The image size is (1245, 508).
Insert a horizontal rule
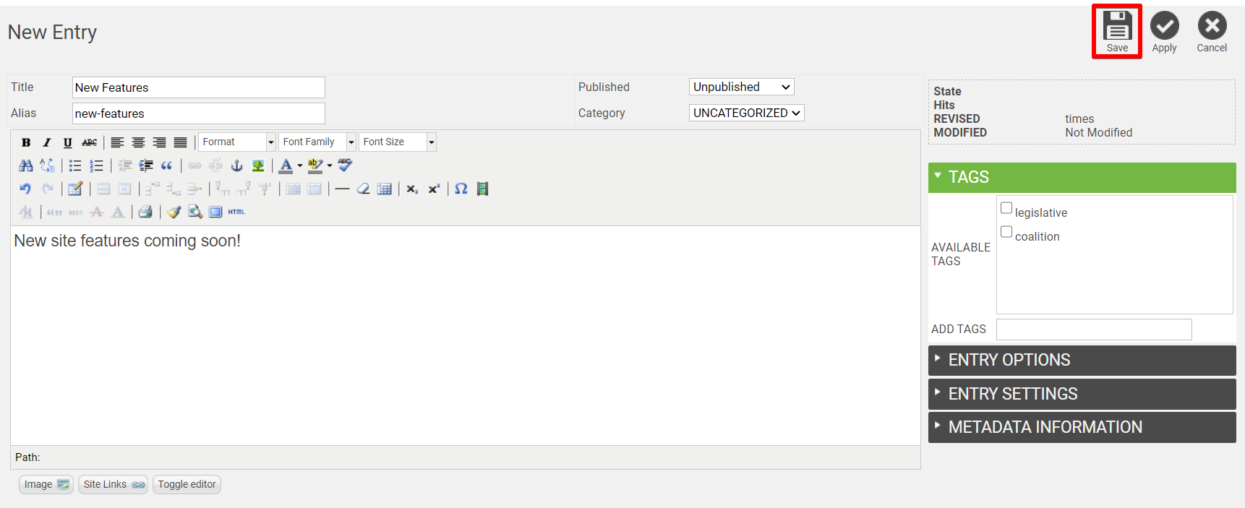[x=342, y=189]
